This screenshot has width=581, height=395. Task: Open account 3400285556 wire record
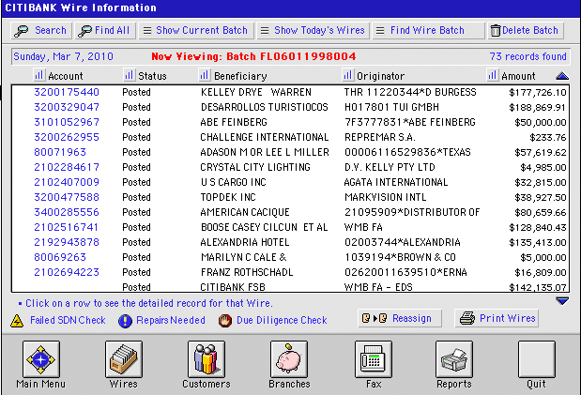pos(67,212)
